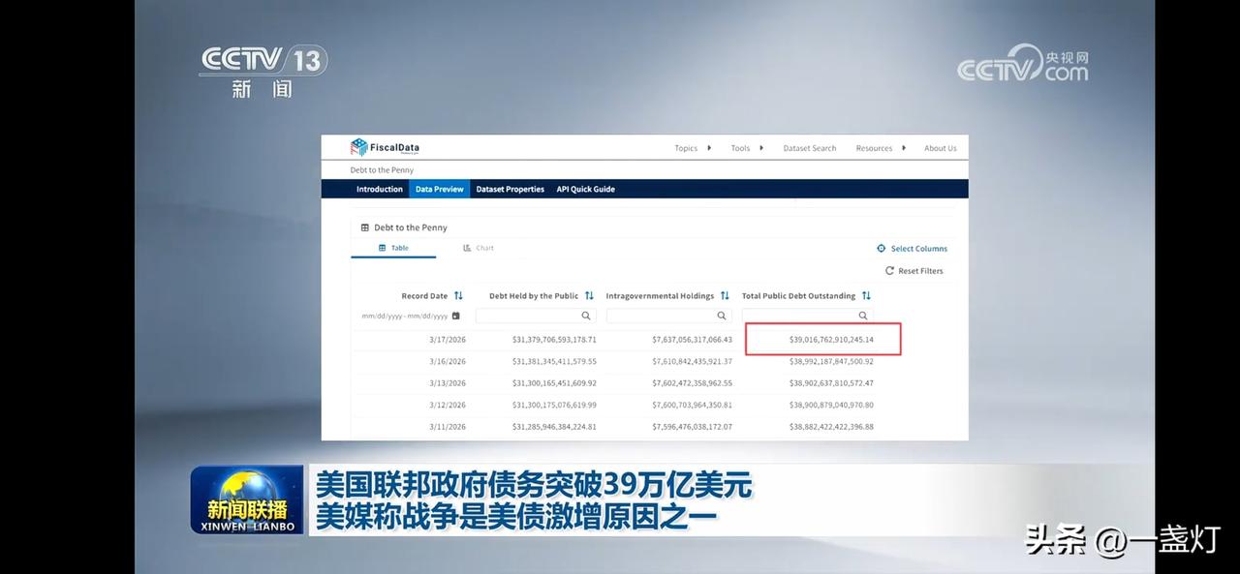Image resolution: width=1240 pixels, height=574 pixels.
Task: Open the API Quick Guide tab
Action: (x=585, y=190)
